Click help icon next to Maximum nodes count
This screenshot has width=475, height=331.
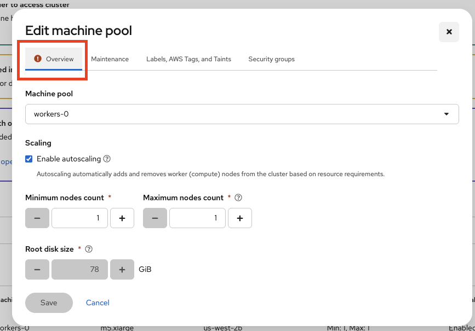(x=238, y=198)
